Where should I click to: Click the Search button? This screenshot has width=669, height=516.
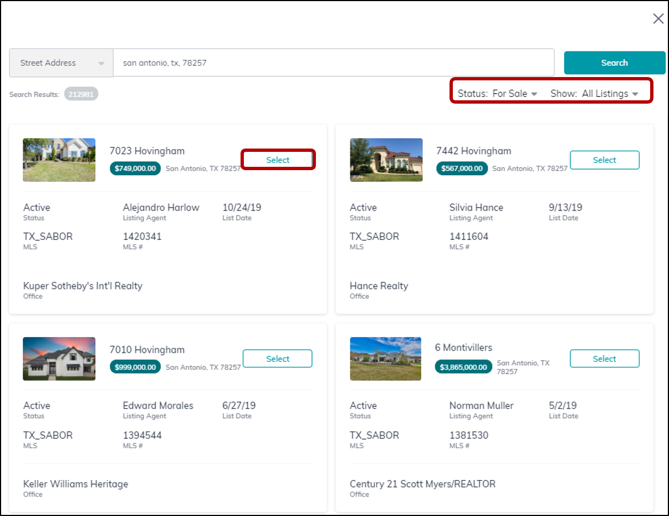point(615,63)
